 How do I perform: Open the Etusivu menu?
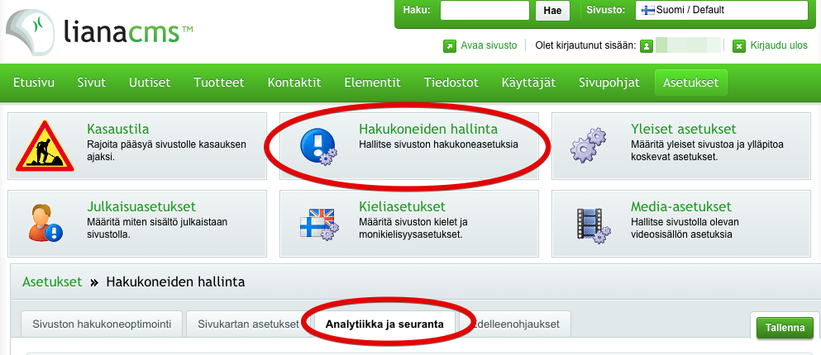34,83
